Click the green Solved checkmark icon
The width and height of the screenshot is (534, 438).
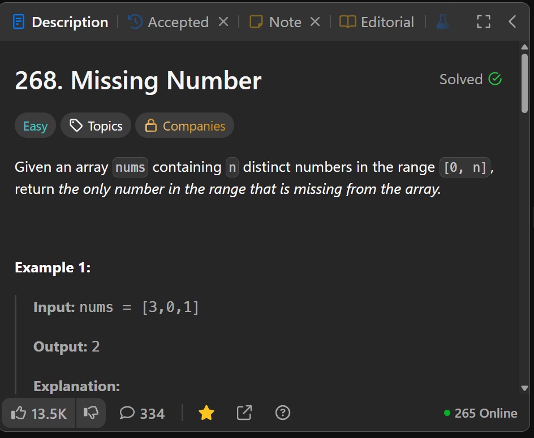click(495, 79)
